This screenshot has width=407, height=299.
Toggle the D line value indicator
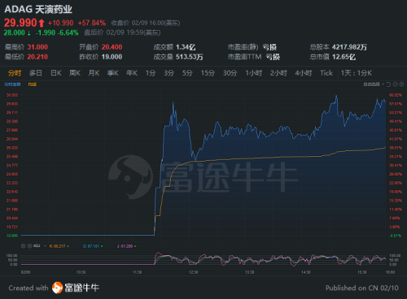[93, 246]
